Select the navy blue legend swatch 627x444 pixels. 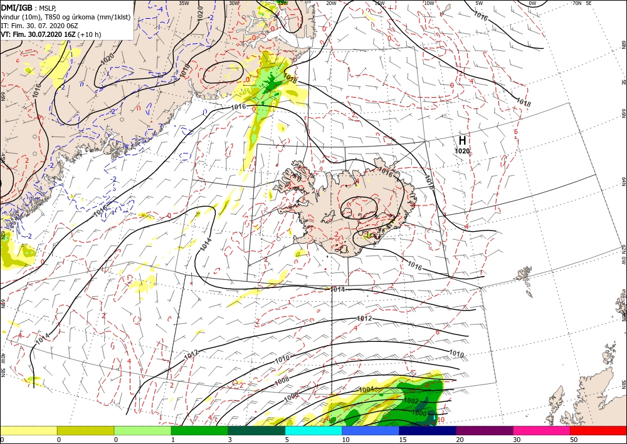point(428,430)
